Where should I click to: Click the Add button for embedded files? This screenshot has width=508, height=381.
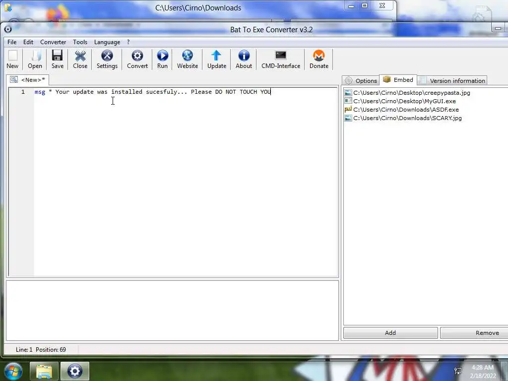[x=390, y=333]
